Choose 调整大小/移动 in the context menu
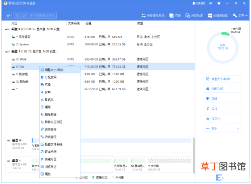Image resolution: width=251 pixels, height=184 pixels. pos(60,70)
